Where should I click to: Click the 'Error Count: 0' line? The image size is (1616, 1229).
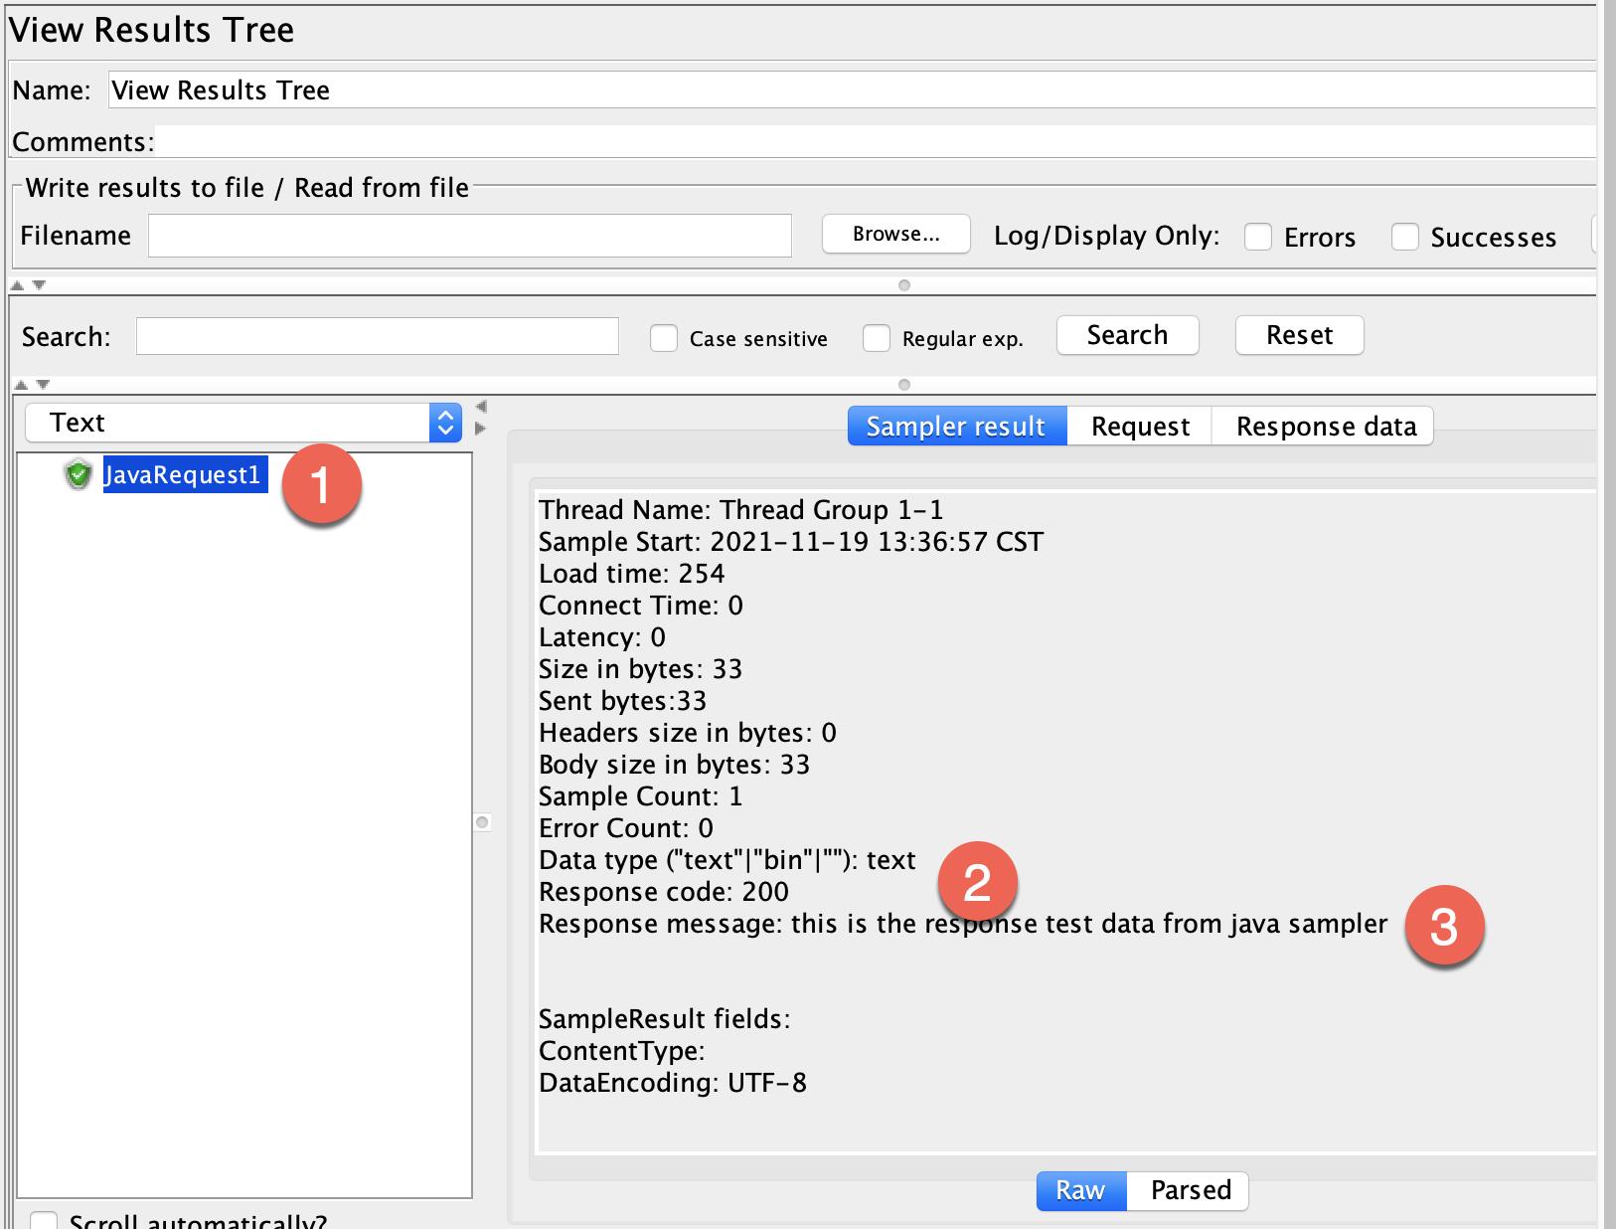click(x=626, y=828)
